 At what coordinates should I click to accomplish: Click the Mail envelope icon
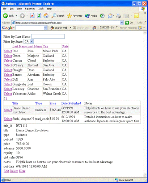coord(110,16)
